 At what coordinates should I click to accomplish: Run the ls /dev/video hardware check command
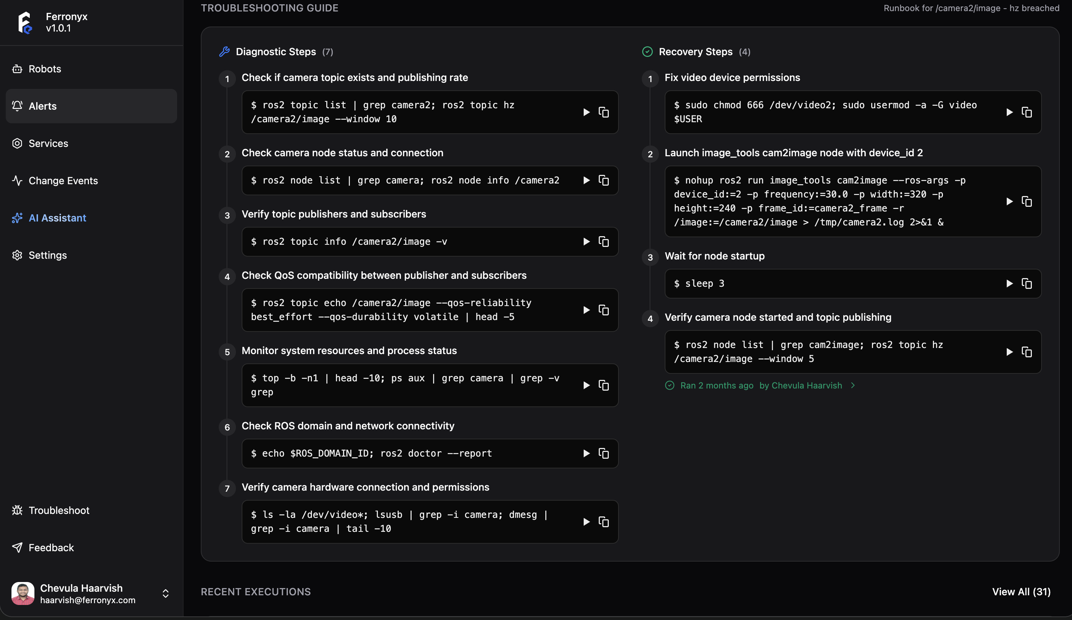point(586,522)
